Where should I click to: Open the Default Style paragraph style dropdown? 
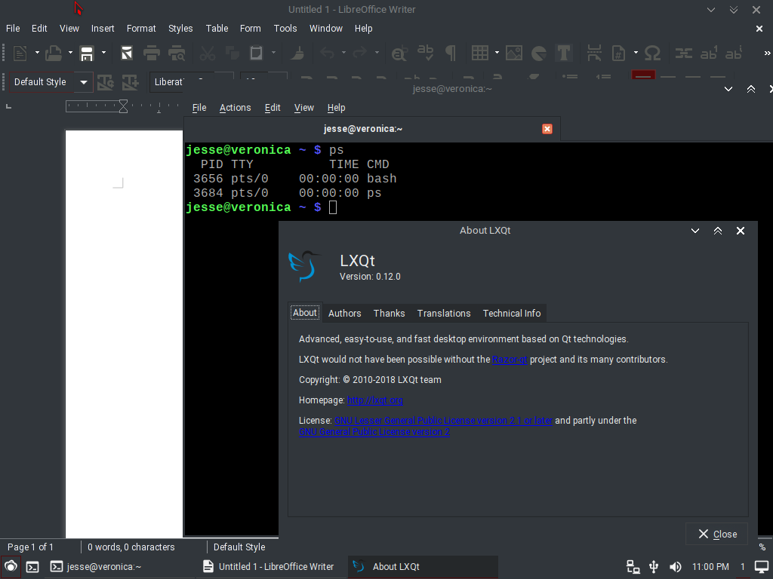point(84,82)
